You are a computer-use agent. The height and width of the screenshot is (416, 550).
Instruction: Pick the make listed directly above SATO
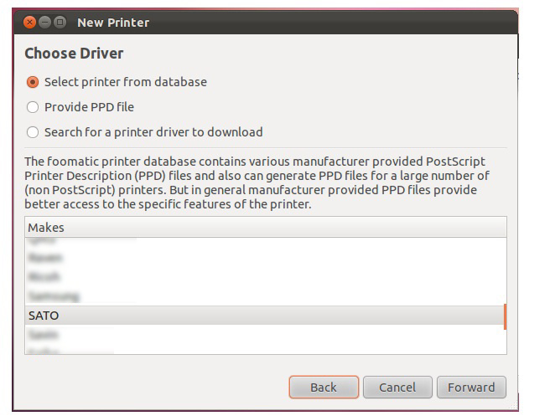(x=53, y=296)
